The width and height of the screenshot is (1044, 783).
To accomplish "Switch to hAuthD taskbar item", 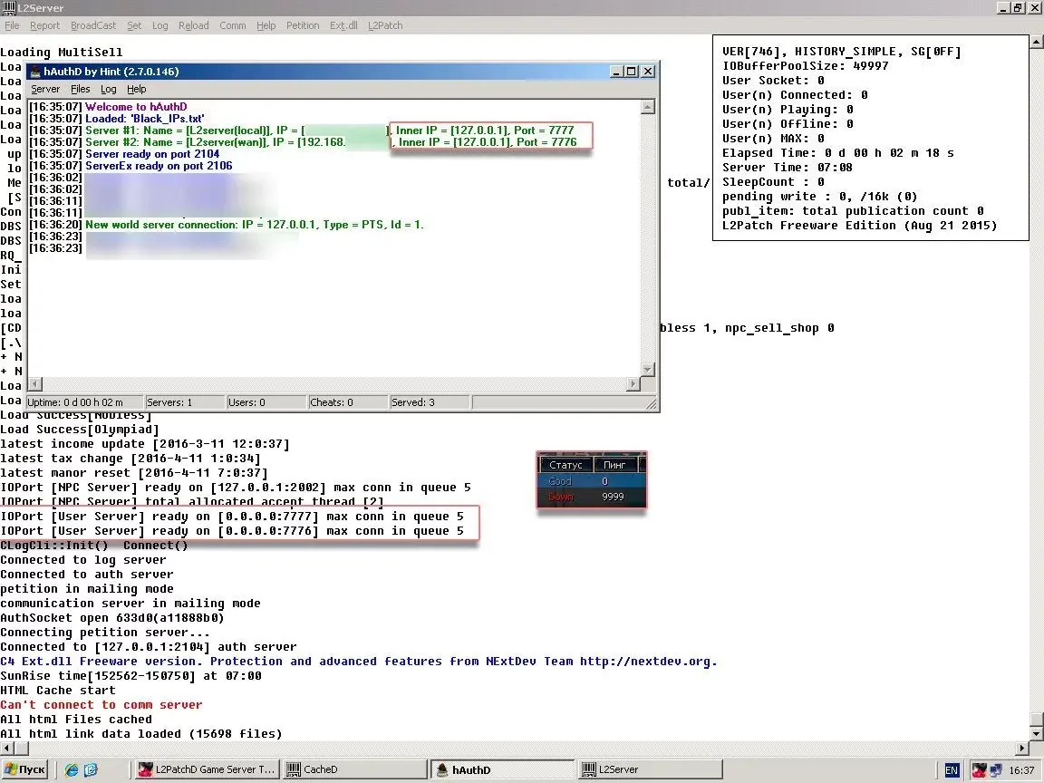I will coord(503,769).
